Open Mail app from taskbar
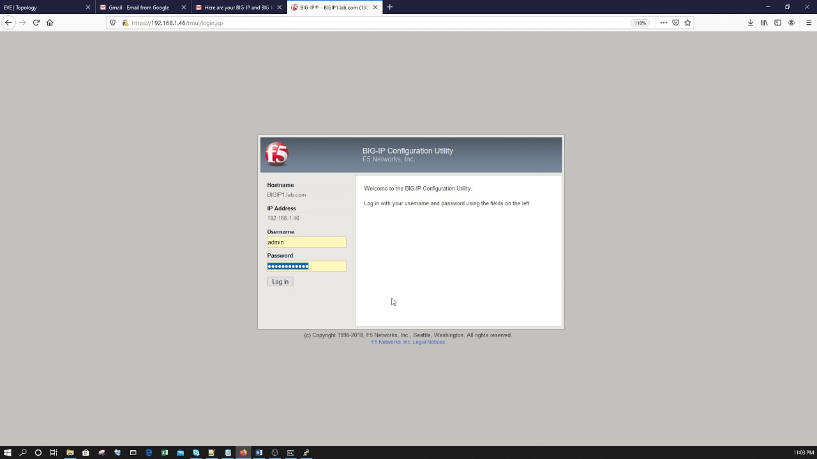The width and height of the screenshot is (817, 459). tap(181, 453)
